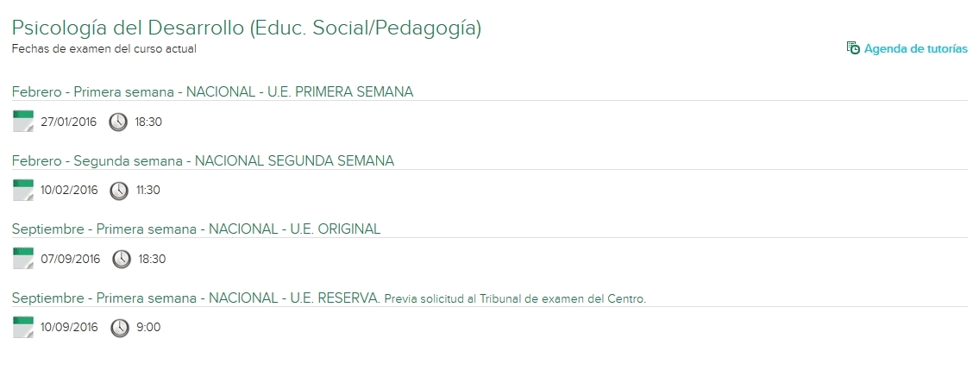Select the Febrero Primera semana exam heading

tap(212, 91)
